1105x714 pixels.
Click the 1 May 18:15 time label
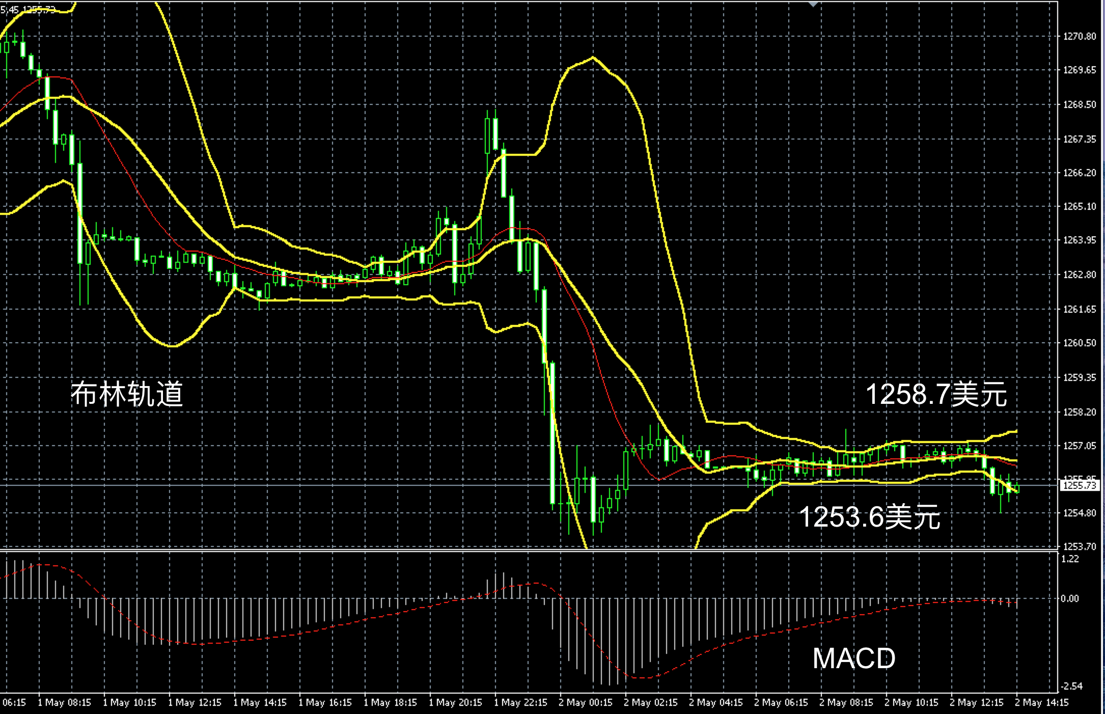click(x=390, y=703)
